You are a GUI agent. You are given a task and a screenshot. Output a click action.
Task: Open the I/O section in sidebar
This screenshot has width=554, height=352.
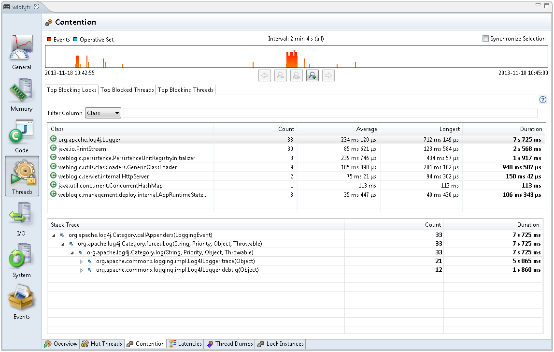click(x=22, y=219)
